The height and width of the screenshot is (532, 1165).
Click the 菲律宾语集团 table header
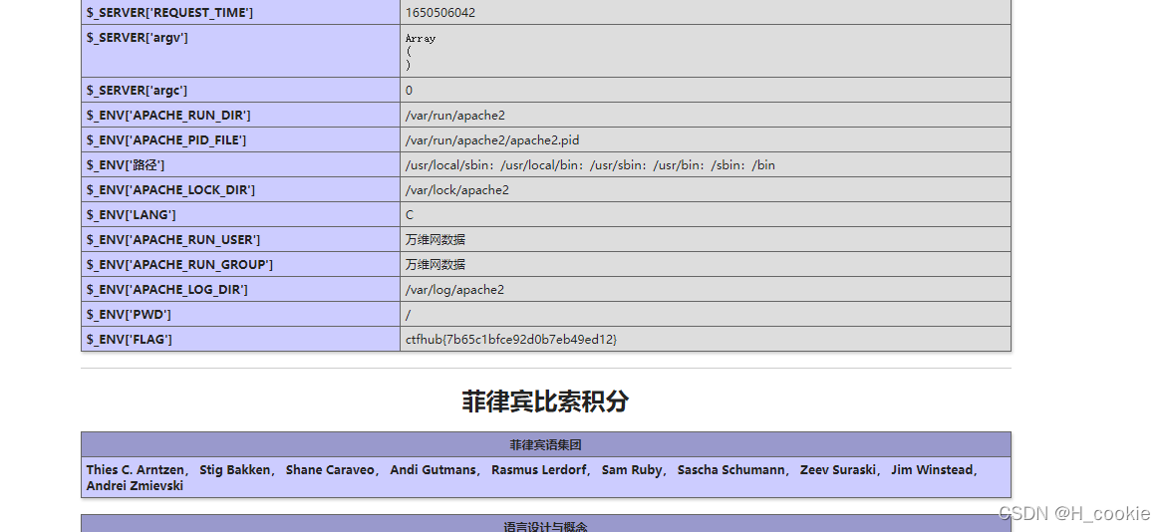(x=545, y=445)
